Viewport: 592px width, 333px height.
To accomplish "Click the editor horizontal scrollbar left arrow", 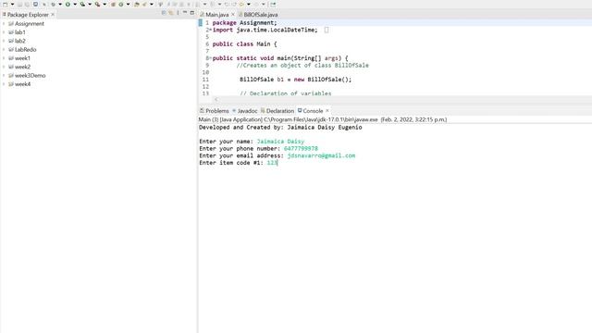I will click(216, 99).
